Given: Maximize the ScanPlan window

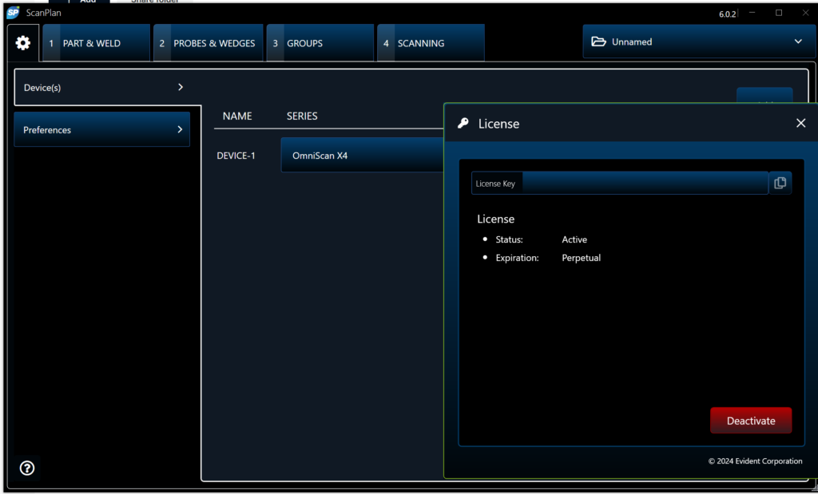Looking at the screenshot, I should click(779, 13).
